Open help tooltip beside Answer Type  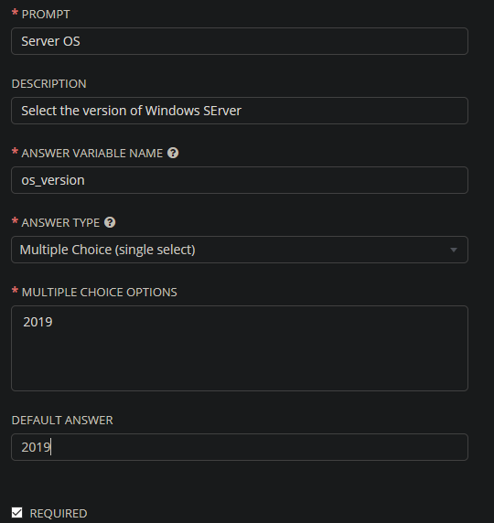point(110,222)
